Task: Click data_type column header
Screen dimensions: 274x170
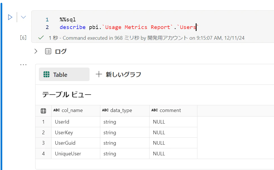Action: click(x=124, y=111)
